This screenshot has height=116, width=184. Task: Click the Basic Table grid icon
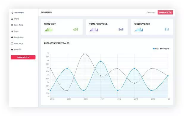(12, 25)
